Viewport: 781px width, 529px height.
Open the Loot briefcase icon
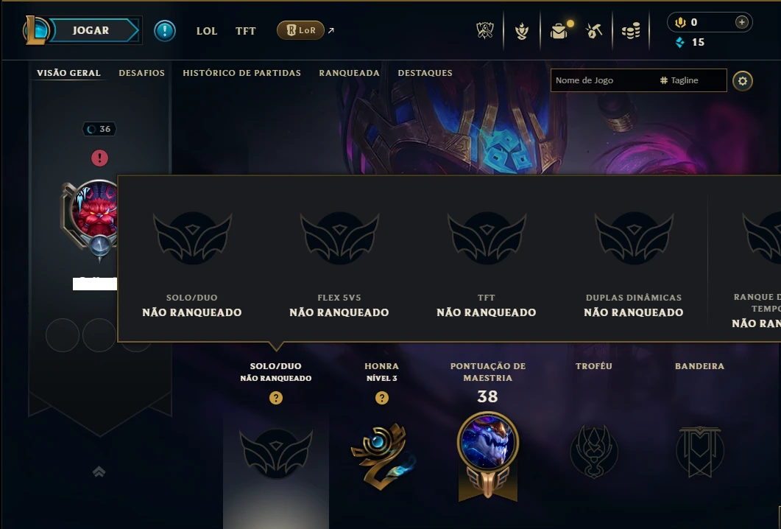(x=559, y=31)
